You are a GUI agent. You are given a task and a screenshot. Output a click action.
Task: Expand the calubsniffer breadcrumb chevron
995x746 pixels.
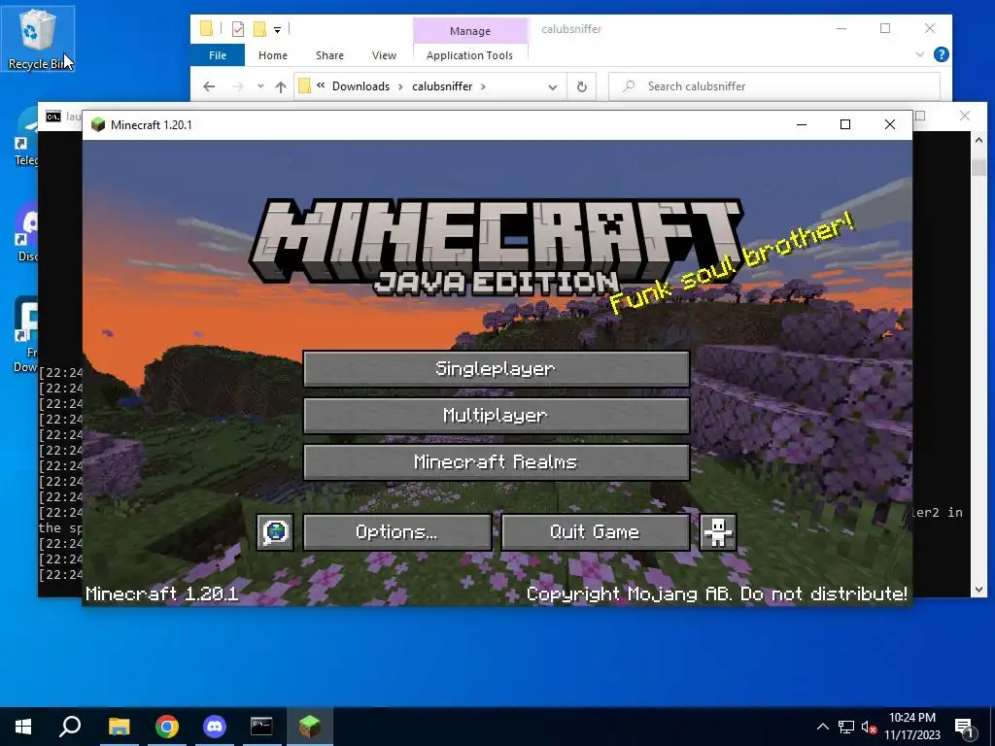[x=484, y=86]
